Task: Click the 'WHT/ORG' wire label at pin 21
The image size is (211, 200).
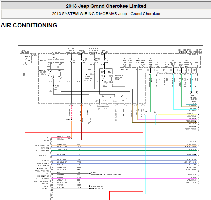Action: click(x=61, y=187)
